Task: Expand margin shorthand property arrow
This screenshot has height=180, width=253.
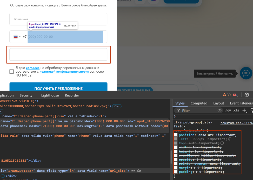Action: pos(194,168)
